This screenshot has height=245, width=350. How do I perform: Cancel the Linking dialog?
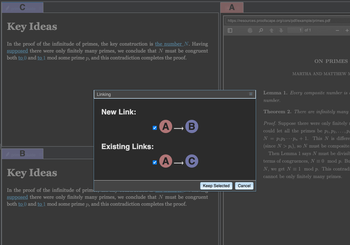(244, 186)
